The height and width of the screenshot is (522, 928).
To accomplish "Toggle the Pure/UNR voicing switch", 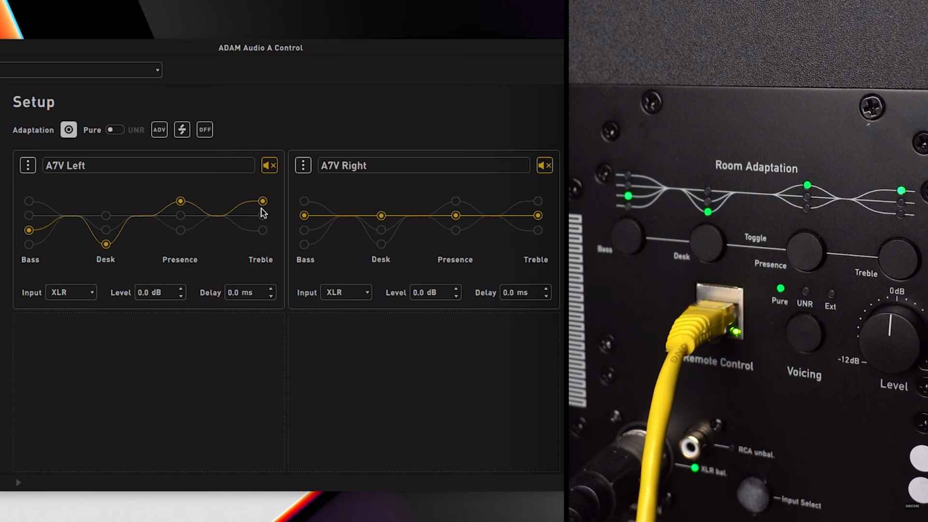I will click(x=115, y=130).
